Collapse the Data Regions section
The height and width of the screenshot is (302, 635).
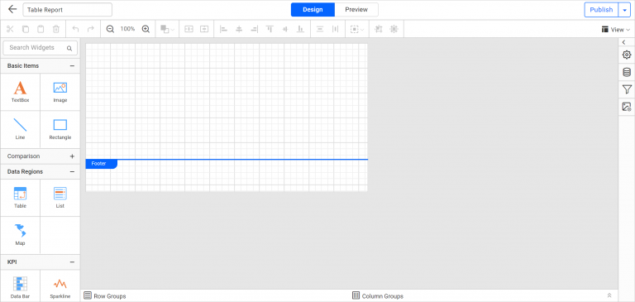pyautogui.click(x=72, y=171)
